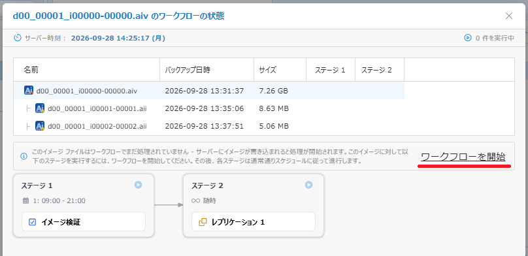Click icon for d00_00001_i00002-00002.aii file
Image resolution: width=528 pixels, height=256 pixels.
[40, 126]
